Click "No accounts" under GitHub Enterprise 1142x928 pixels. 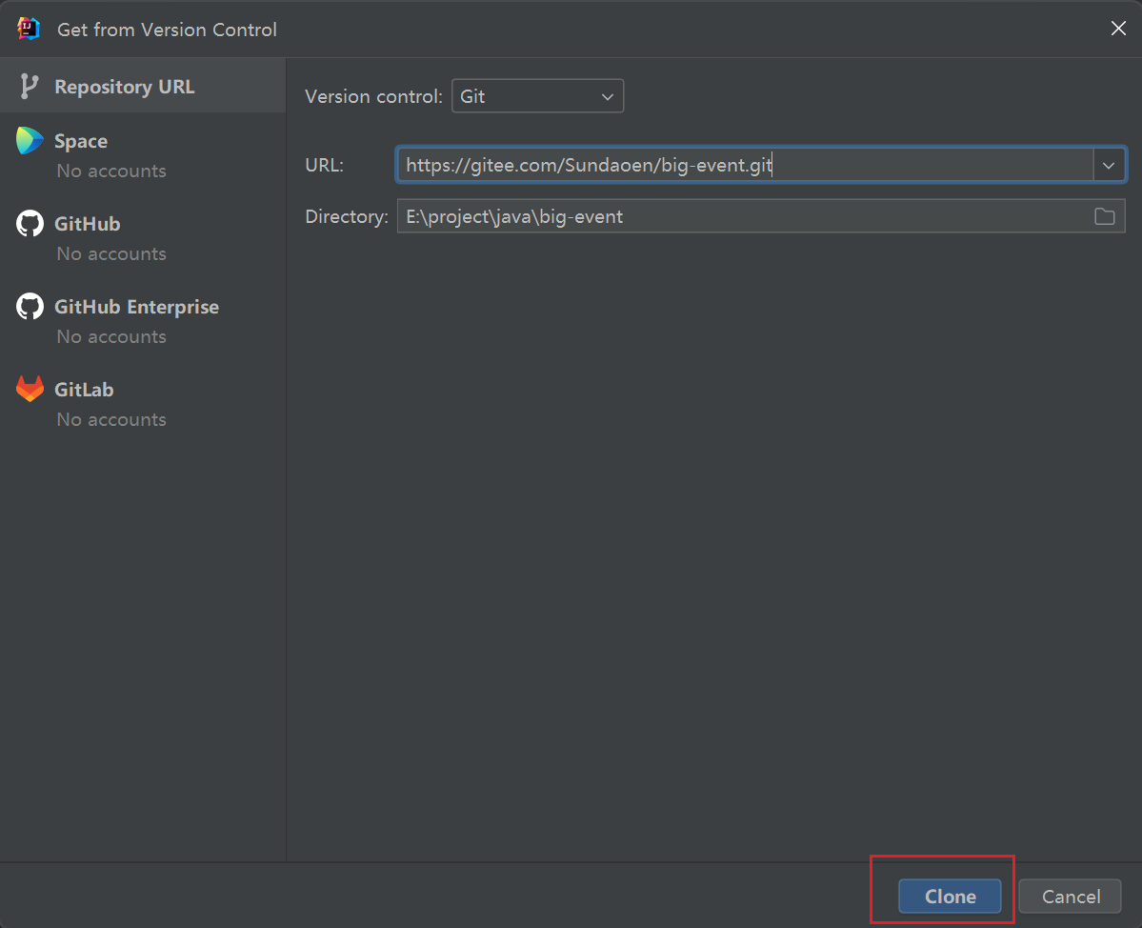tap(111, 336)
